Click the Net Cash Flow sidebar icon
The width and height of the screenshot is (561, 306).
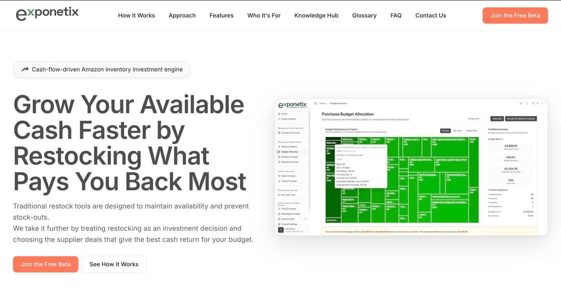[x=279, y=195]
